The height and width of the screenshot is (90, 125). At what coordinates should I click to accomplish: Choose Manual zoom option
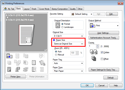point(56,55)
